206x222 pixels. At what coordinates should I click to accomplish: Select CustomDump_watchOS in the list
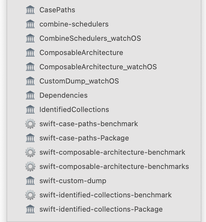click(x=104, y=81)
